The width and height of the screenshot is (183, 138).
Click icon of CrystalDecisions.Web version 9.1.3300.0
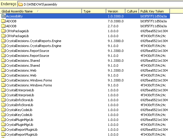coord(3,70)
